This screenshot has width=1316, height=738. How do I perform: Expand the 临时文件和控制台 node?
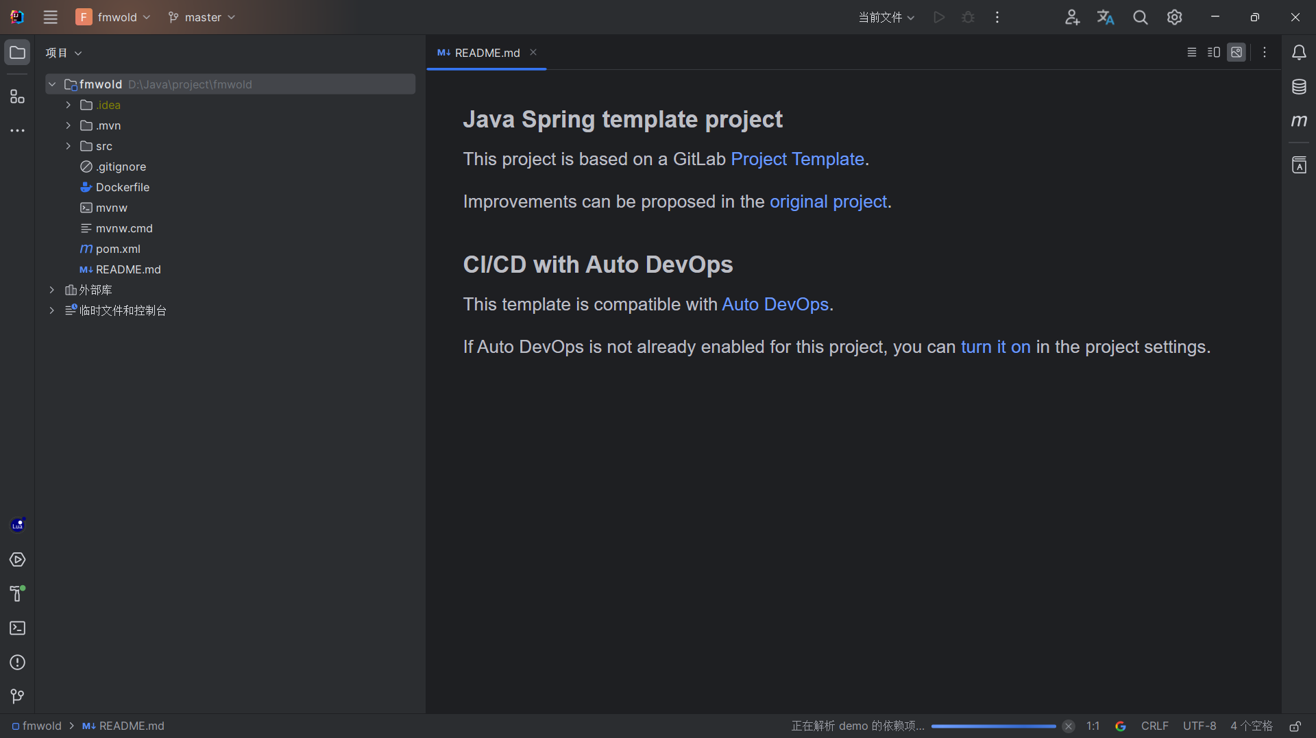(52, 310)
